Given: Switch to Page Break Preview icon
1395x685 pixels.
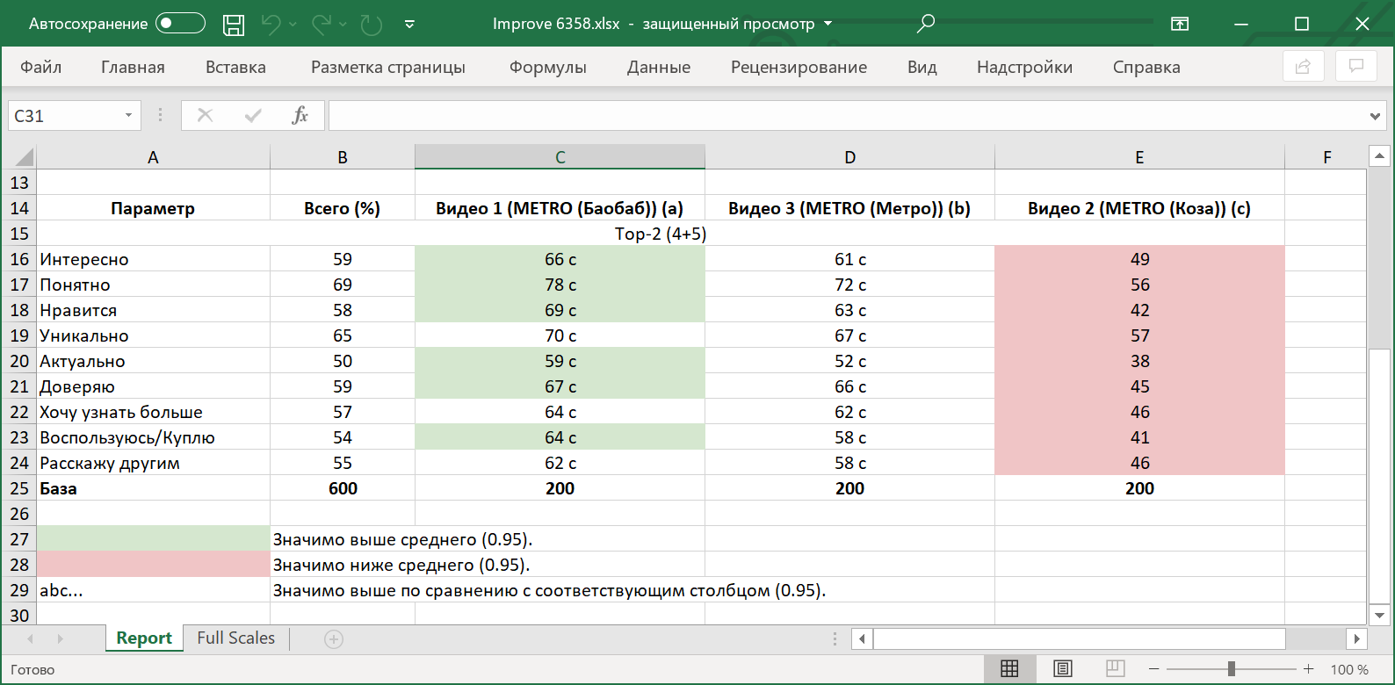Looking at the screenshot, I should tap(1116, 669).
